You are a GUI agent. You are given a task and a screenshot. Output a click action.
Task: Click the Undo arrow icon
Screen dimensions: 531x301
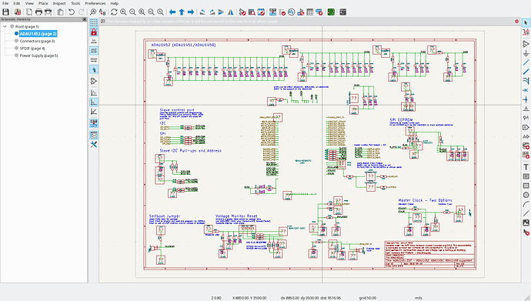click(72, 12)
